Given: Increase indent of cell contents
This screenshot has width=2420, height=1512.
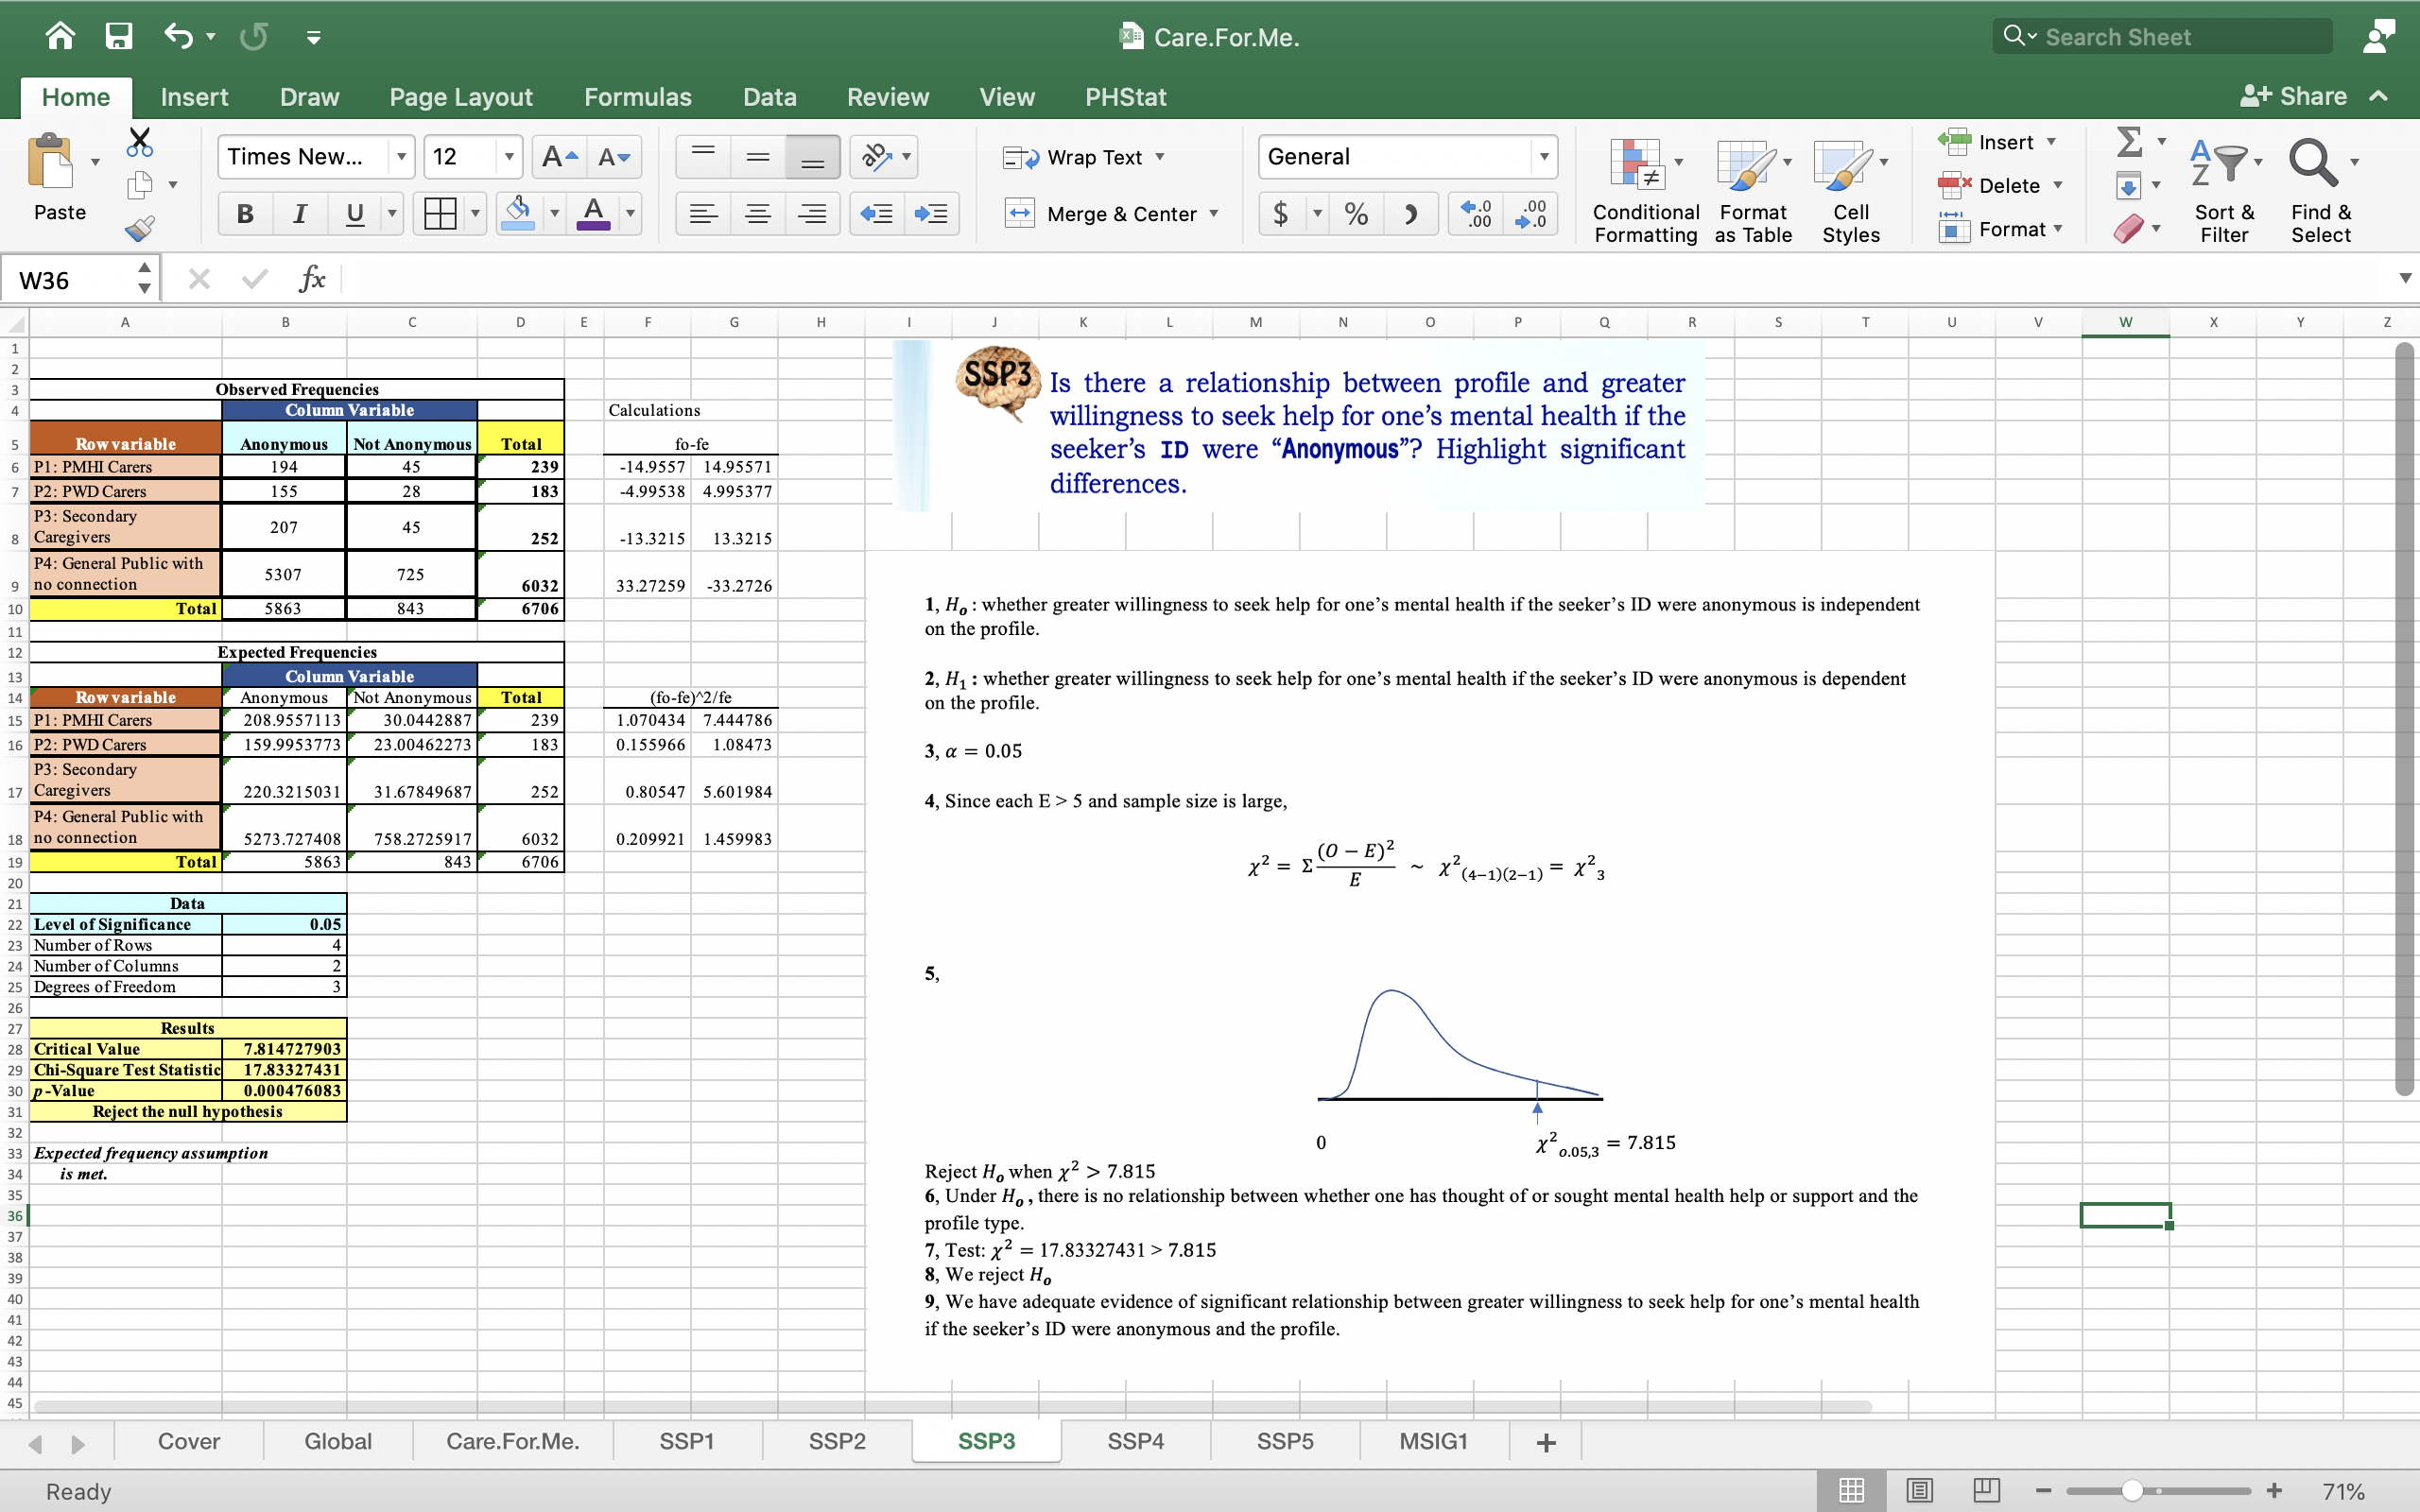Looking at the screenshot, I should pyautogui.click(x=931, y=213).
